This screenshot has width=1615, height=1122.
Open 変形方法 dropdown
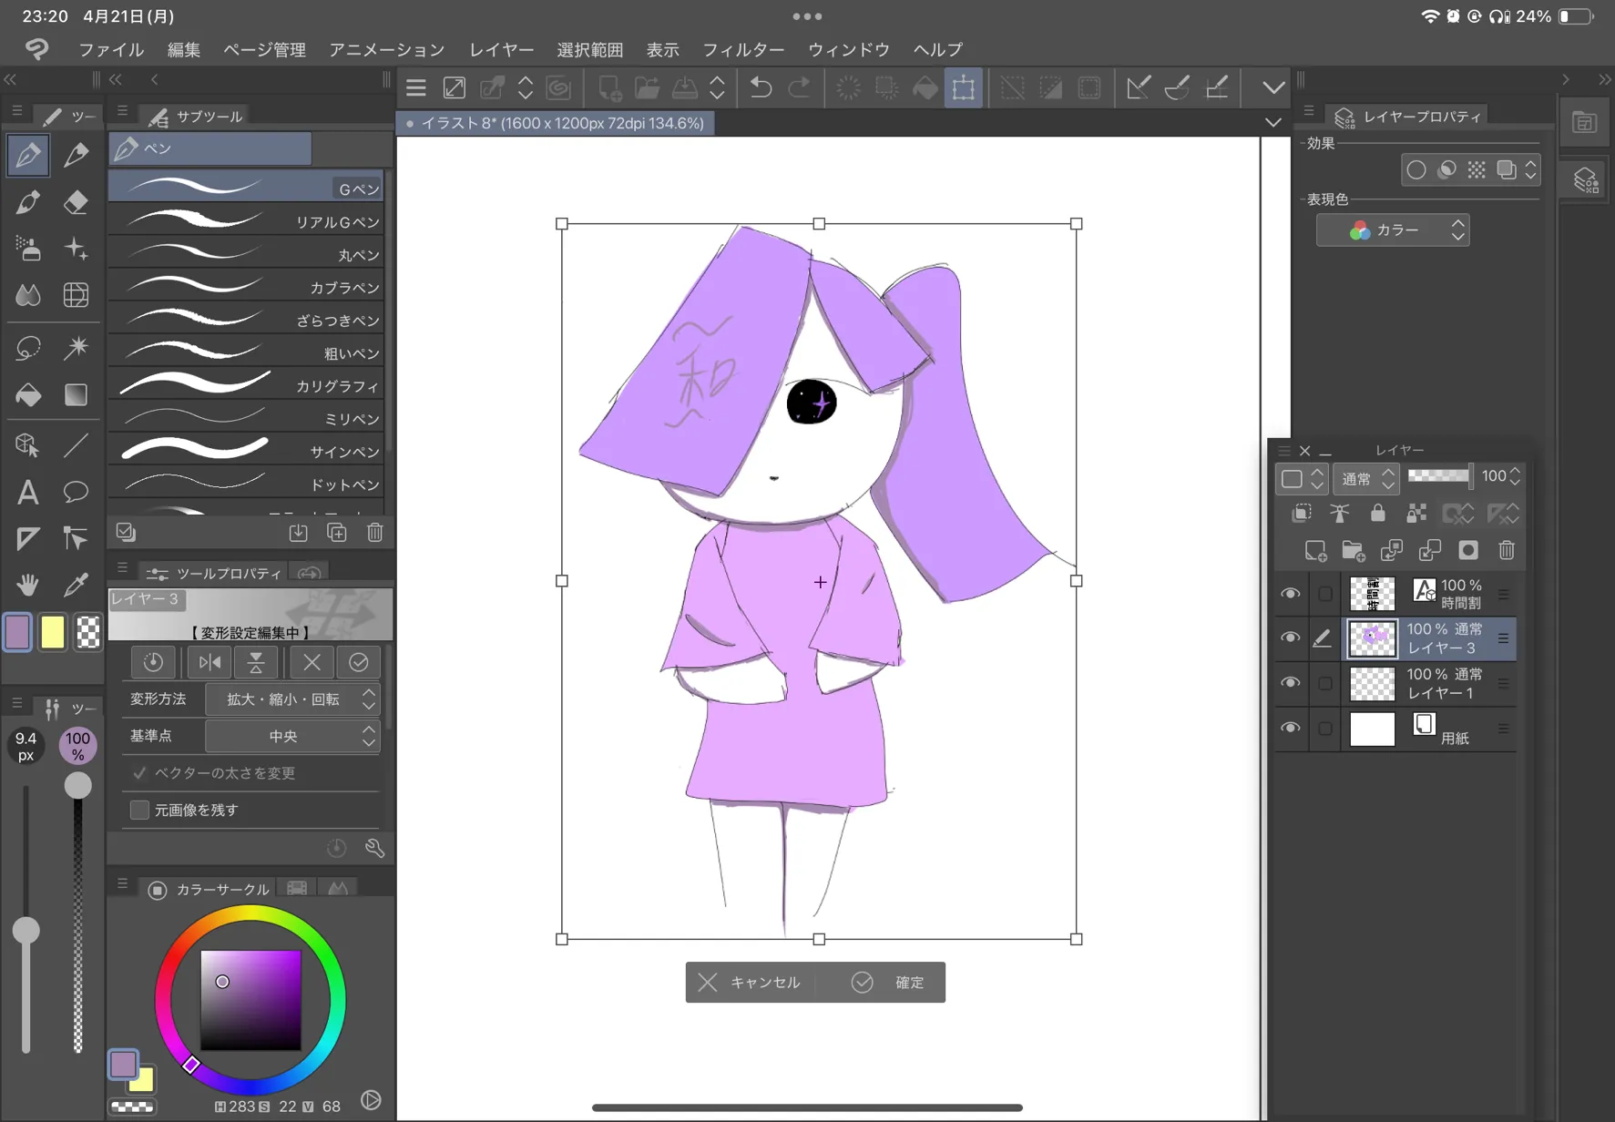(292, 699)
